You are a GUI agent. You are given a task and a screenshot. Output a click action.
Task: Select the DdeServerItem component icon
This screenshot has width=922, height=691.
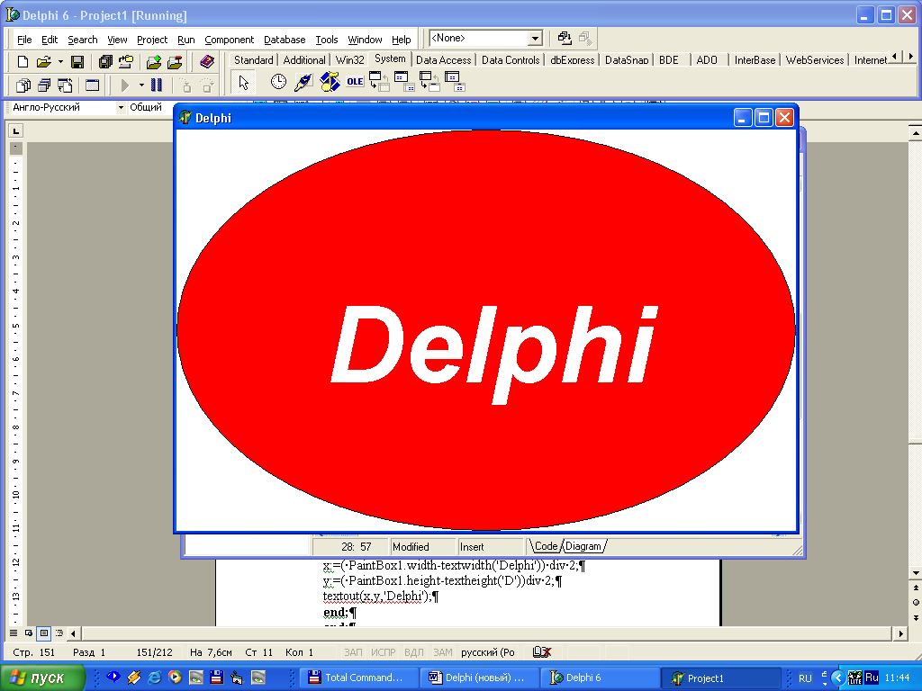pyautogui.click(x=455, y=82)
